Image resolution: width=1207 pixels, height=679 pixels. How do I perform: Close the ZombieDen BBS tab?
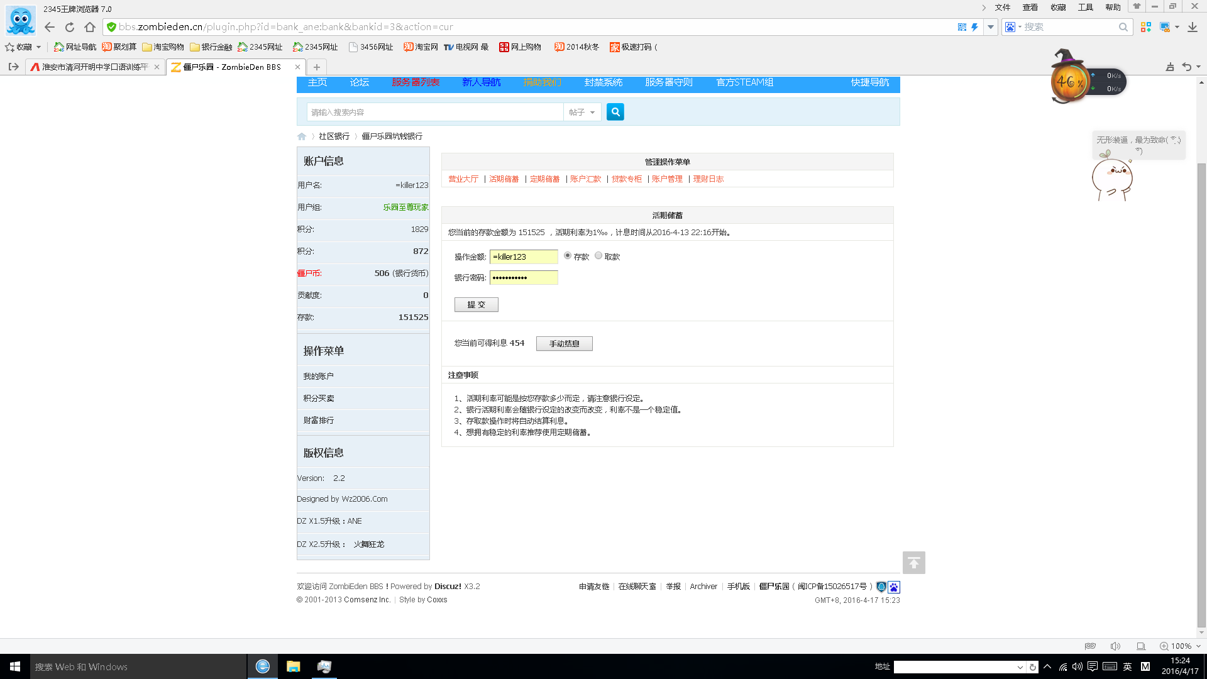(297, 67)
